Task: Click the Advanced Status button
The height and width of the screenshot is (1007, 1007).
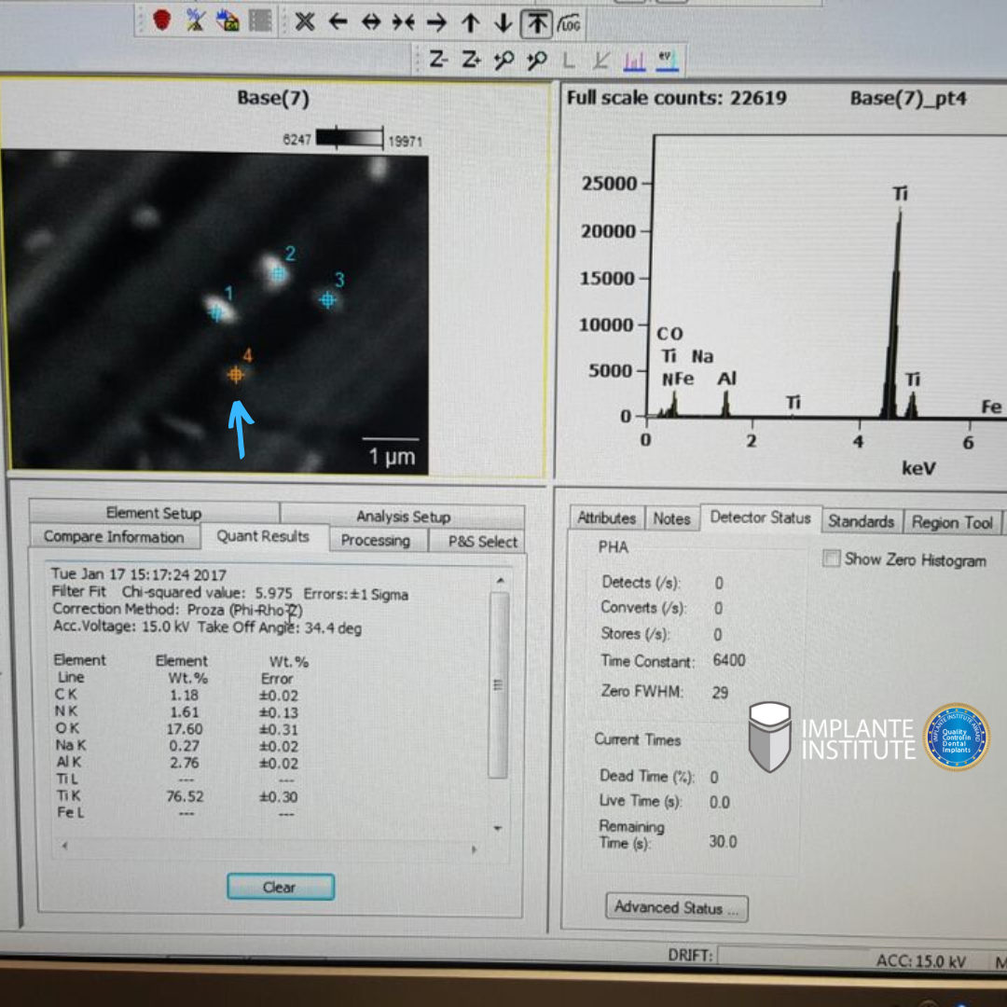Action: click(x=677, y=907)
